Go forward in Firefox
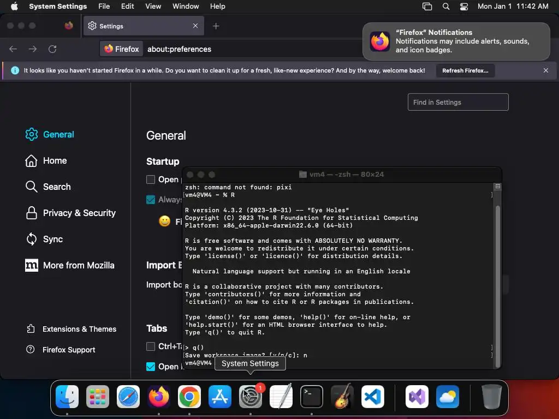 33,49
